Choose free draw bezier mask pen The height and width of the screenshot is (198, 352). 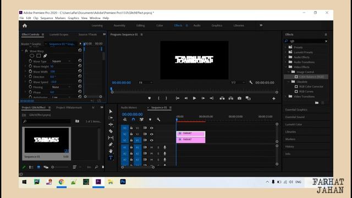(x=45, y=56)
